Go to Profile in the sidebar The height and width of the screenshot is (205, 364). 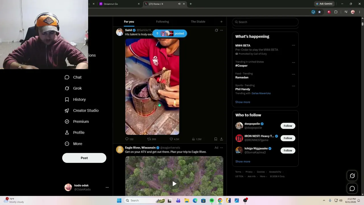75,132
